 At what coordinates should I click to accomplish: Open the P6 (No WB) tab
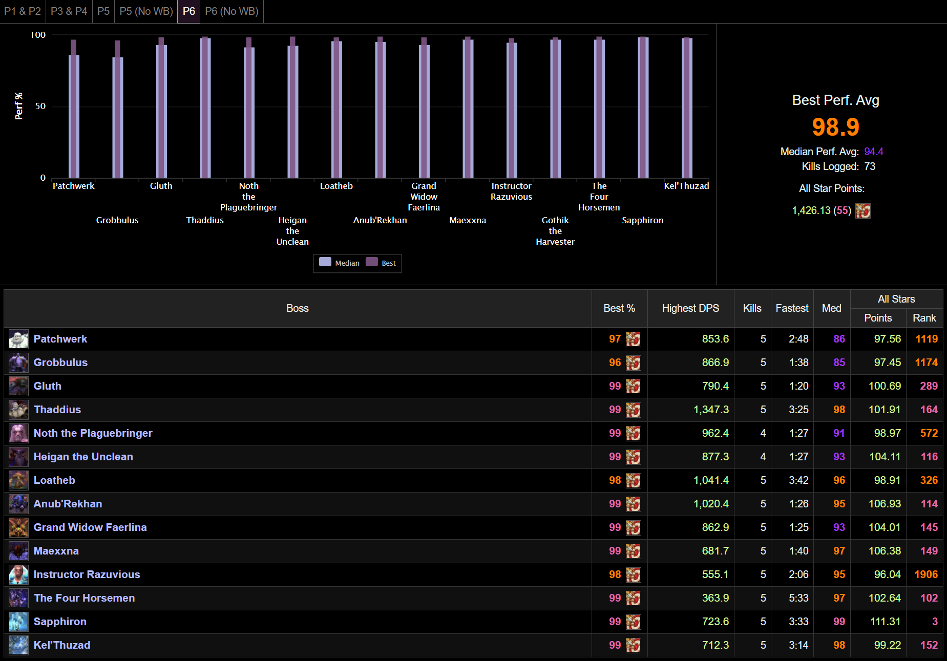232,11
